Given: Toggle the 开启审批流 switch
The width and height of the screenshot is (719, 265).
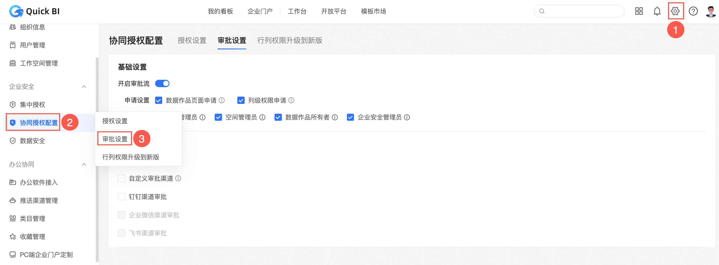Looking at the screenshot, I should 162,84.
